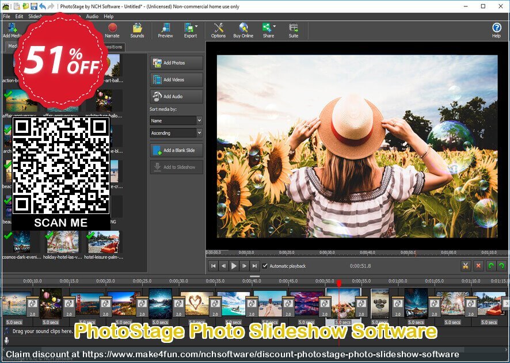Click the Add to Slideshow button
The image size is (510, 363).
(177, 167)
